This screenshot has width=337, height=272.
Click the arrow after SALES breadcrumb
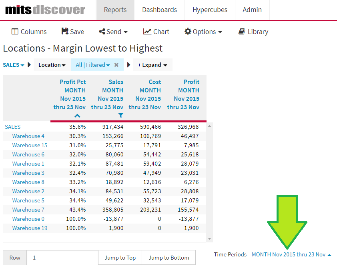pyautogui.click(x=30, y=65)
